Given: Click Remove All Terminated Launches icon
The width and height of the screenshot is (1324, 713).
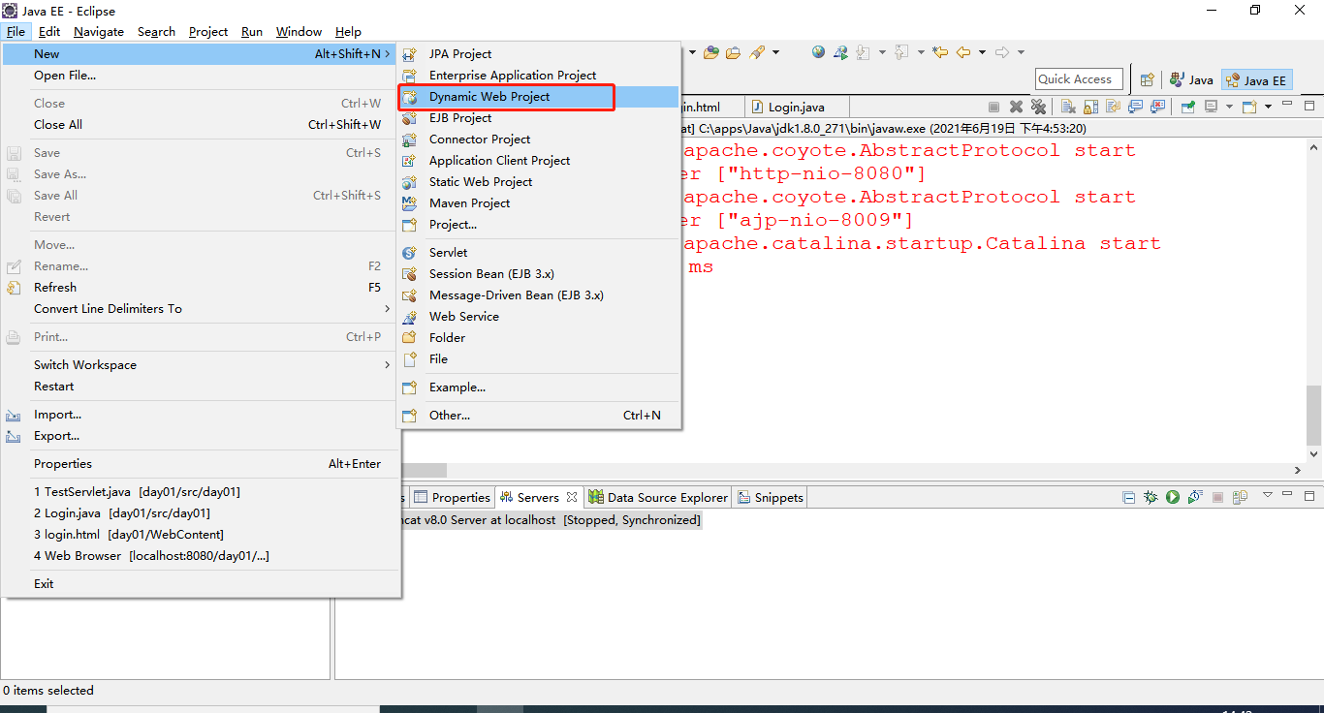Looking at the screenshot, I should [x=1038, y=107].
